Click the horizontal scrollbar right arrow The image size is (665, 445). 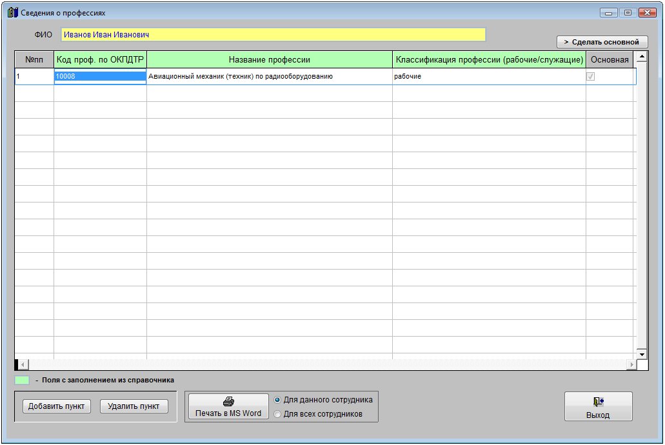[632, 364]
